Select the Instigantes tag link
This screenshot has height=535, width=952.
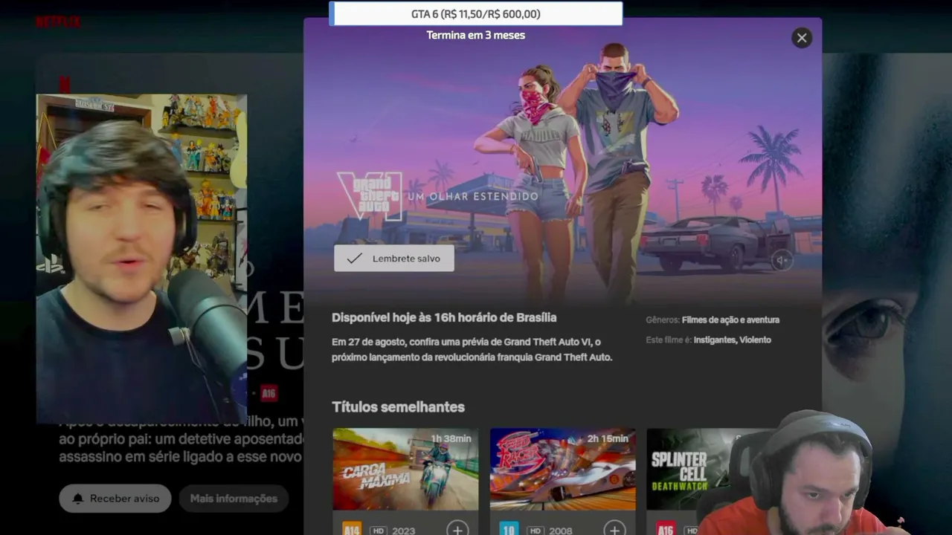pyautogui.click(x=714, y=340)
